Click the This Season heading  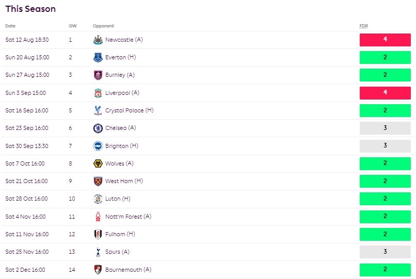click(30, 9)
